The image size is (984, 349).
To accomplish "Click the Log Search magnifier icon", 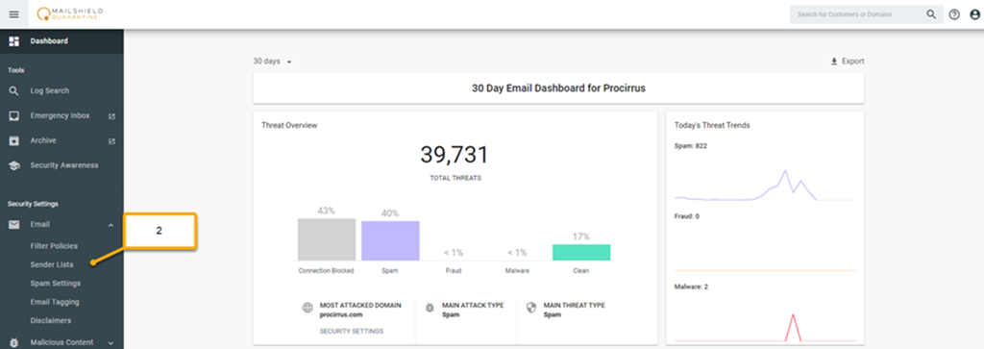I will click(13, 91).
